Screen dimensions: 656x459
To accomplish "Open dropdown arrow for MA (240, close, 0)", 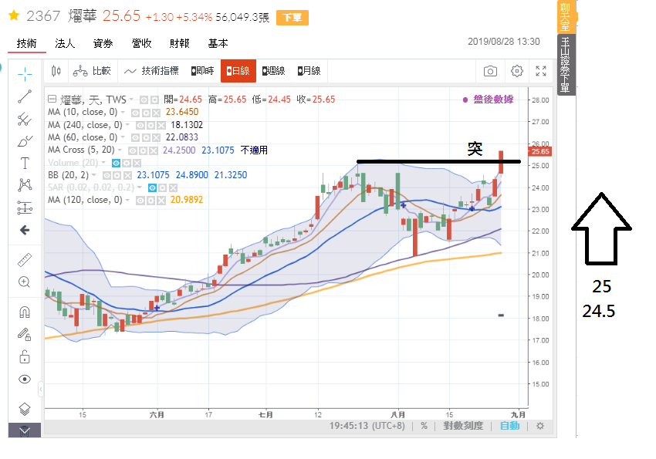I will click(x=127, y=124).
